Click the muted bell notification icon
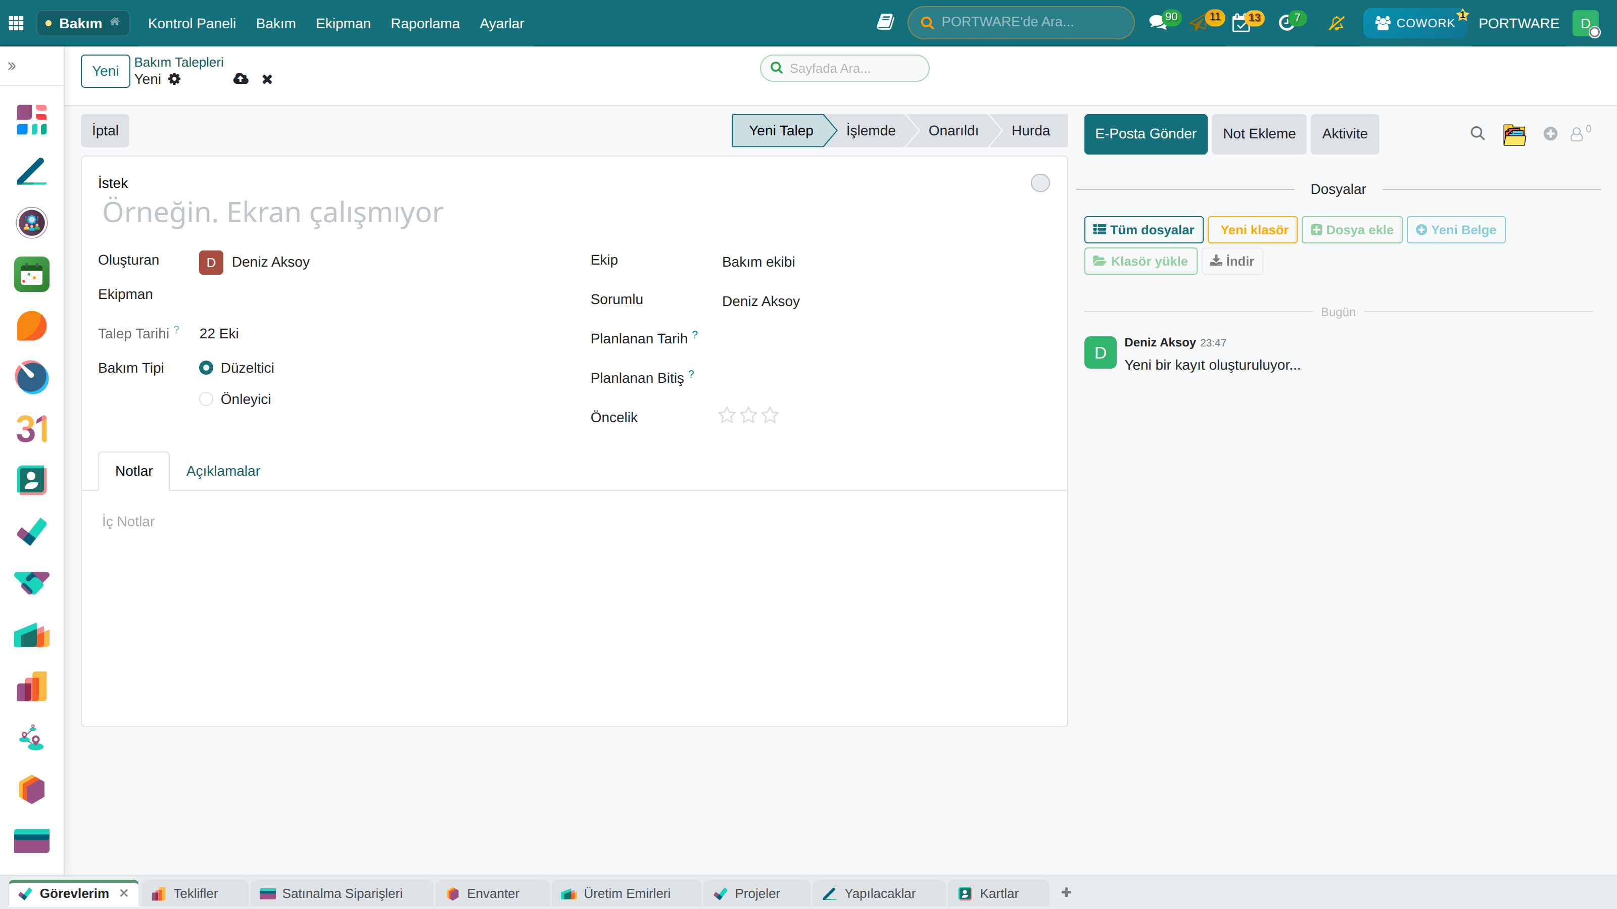 (1337, 23)
